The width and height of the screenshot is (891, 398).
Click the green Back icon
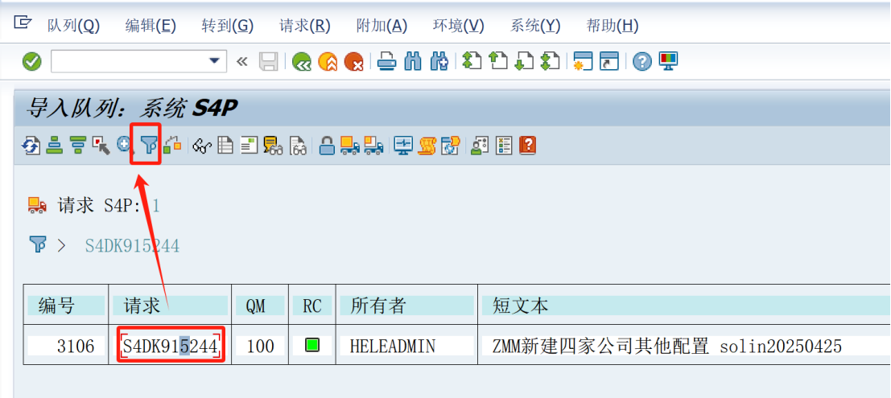[x=301, y=61]
